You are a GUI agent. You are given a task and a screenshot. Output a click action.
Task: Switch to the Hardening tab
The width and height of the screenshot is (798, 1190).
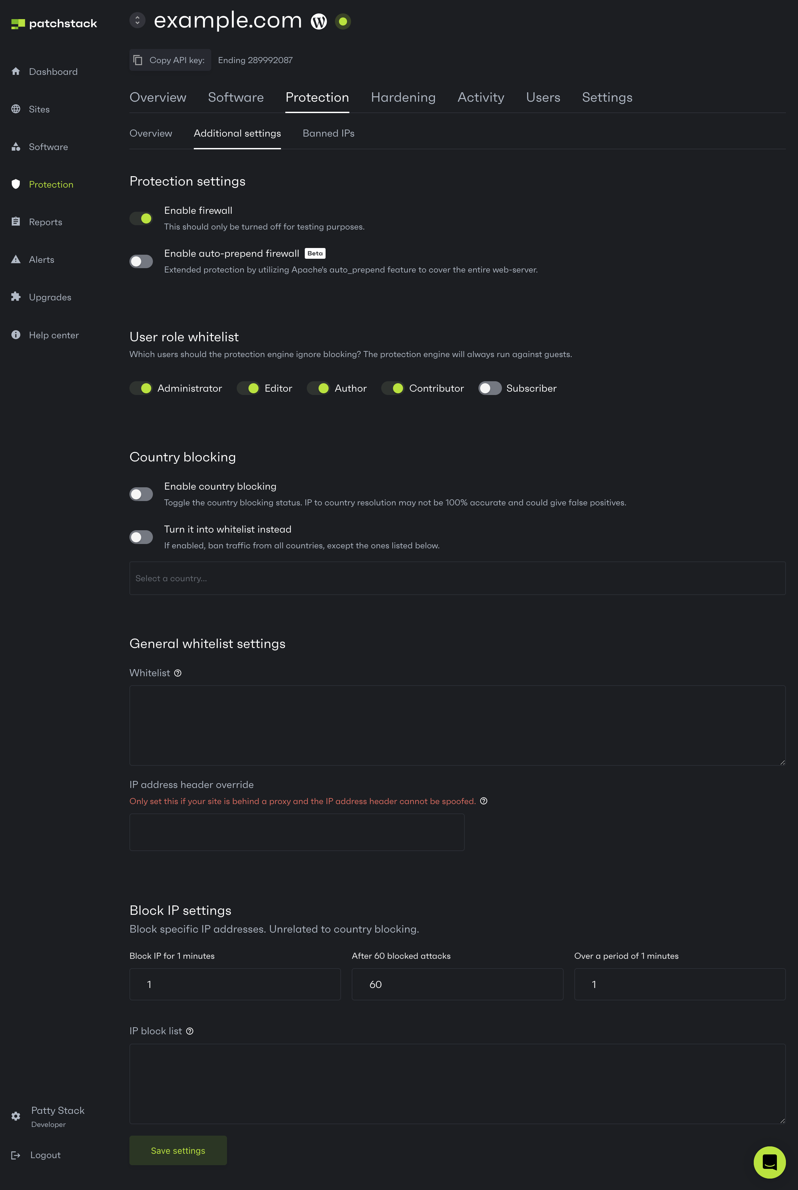403,97
